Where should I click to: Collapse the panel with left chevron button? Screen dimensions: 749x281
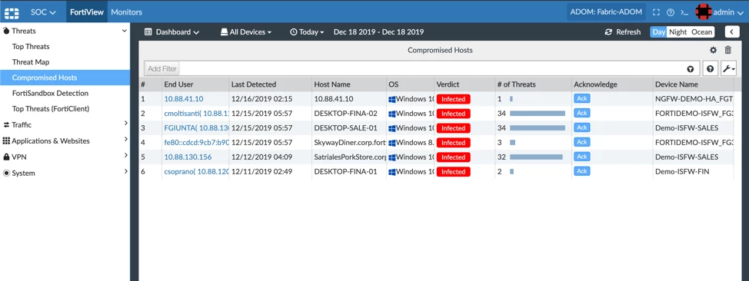pyautogui.click(x=732, y=32)
